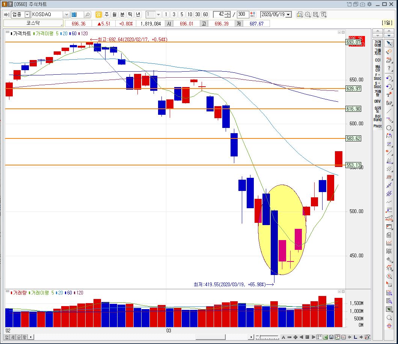Image resolution: width=398 pixels, height=344 pixels.
Task: Click the plus zoom-in icon in the bottom bar
Action: point(295,337)
